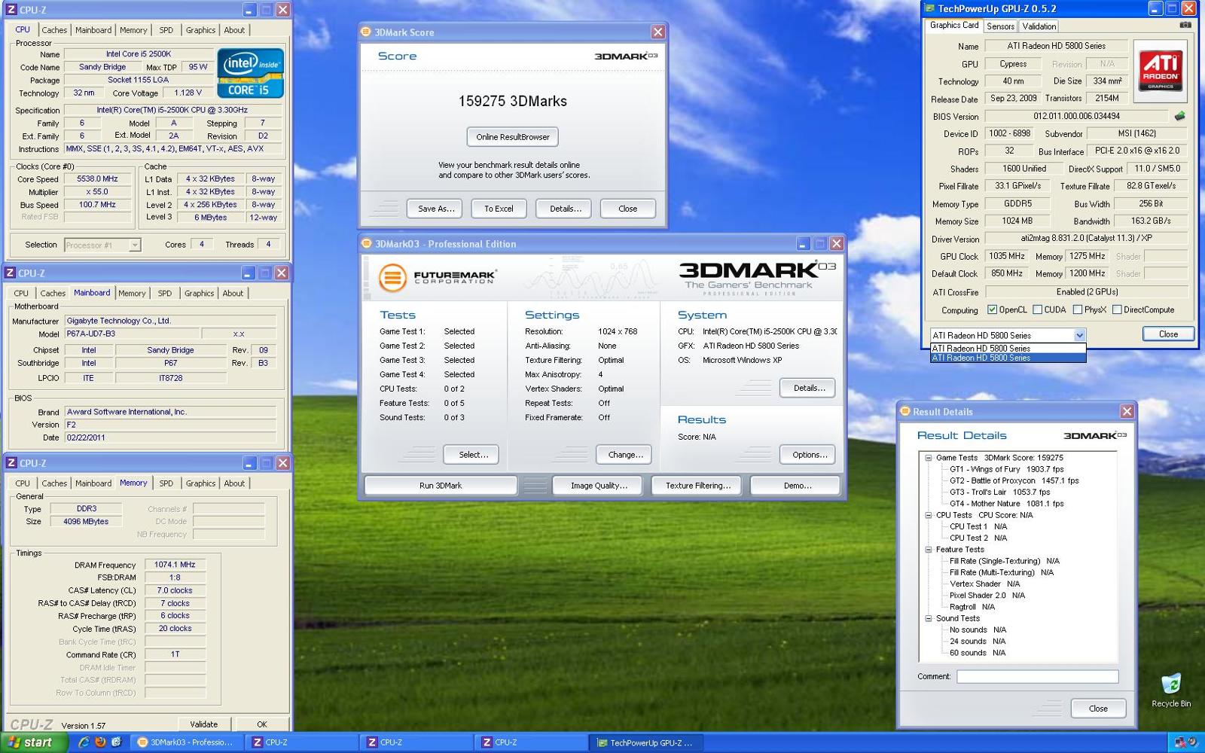Switch to the Validation tab in GPU-Z
The image size is (1205, 753).
pyautogui.click(x=1039, y=26)
